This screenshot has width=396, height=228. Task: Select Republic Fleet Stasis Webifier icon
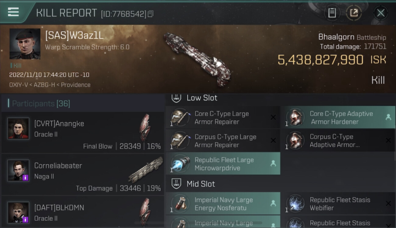295,204
